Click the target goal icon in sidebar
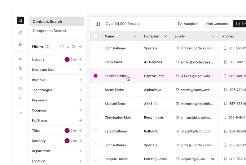This screenshot has width=246, height=165. (20, 32)
